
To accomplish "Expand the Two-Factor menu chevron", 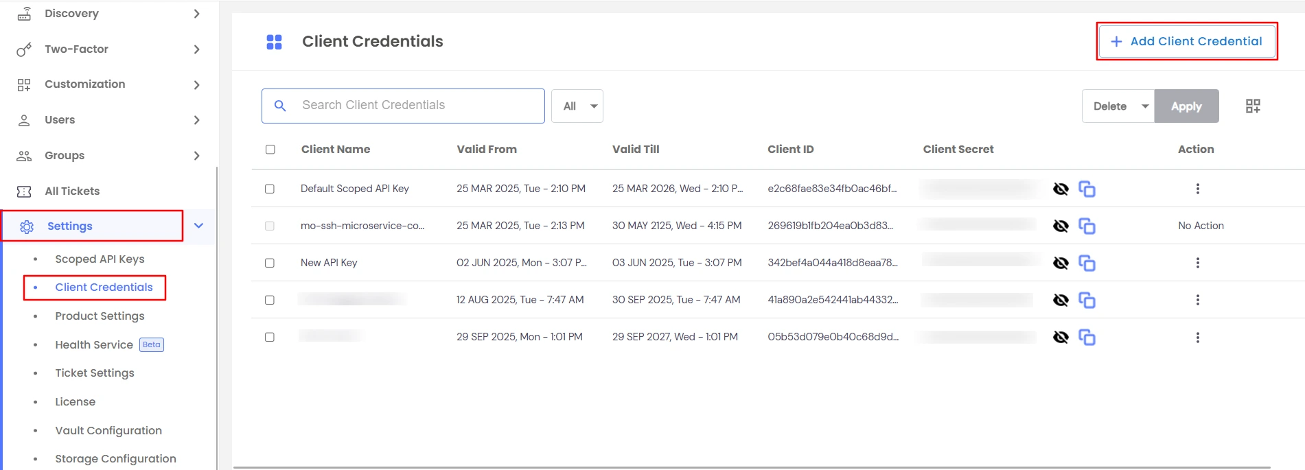I will tap(197, 49).
